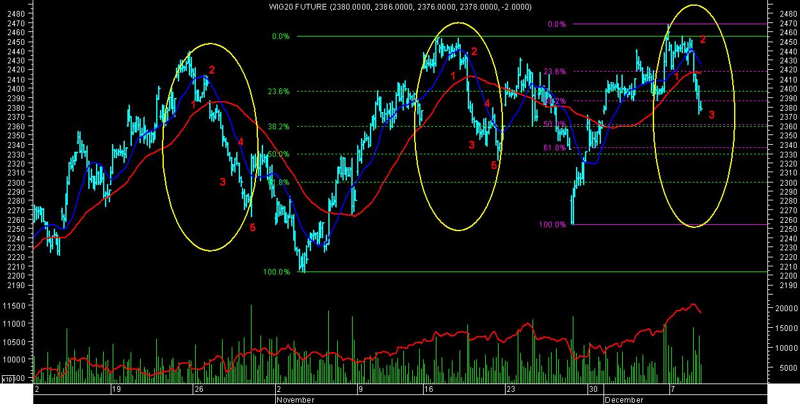
Task: Select the green 50.0% Fibonacci label
Action: [278, 154]
